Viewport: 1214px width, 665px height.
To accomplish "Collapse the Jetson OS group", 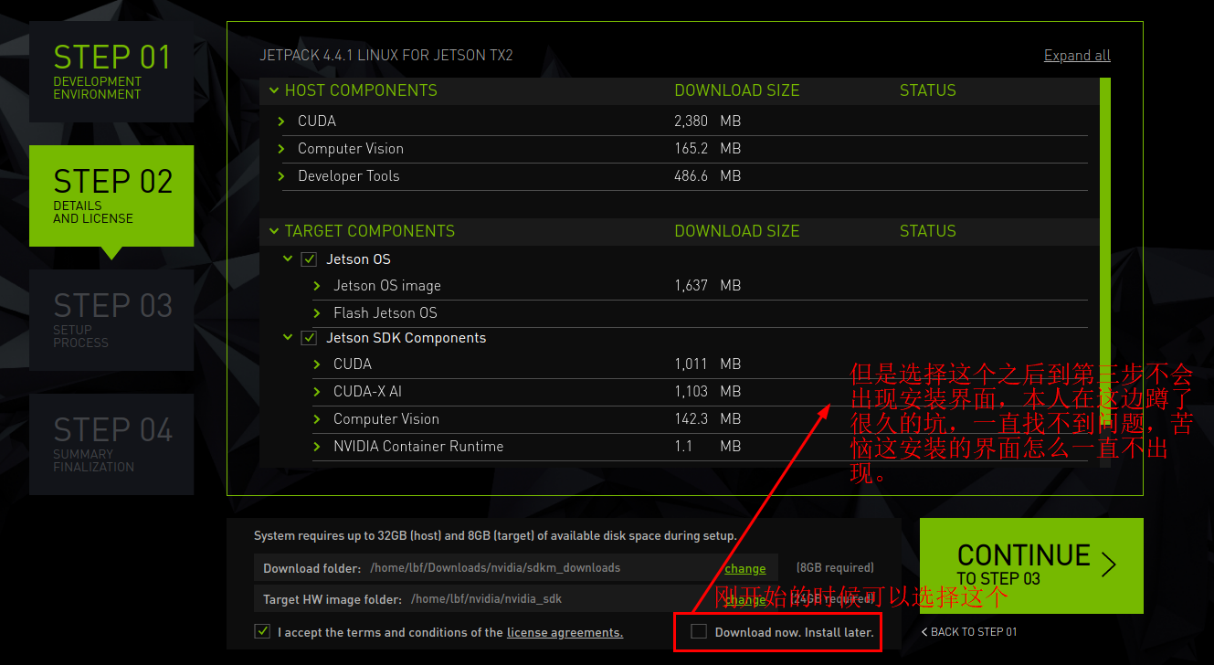I will (x=288, y=259).
